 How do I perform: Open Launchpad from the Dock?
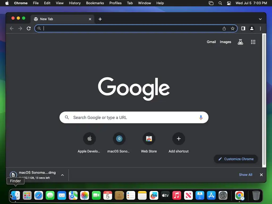point(27,195)
